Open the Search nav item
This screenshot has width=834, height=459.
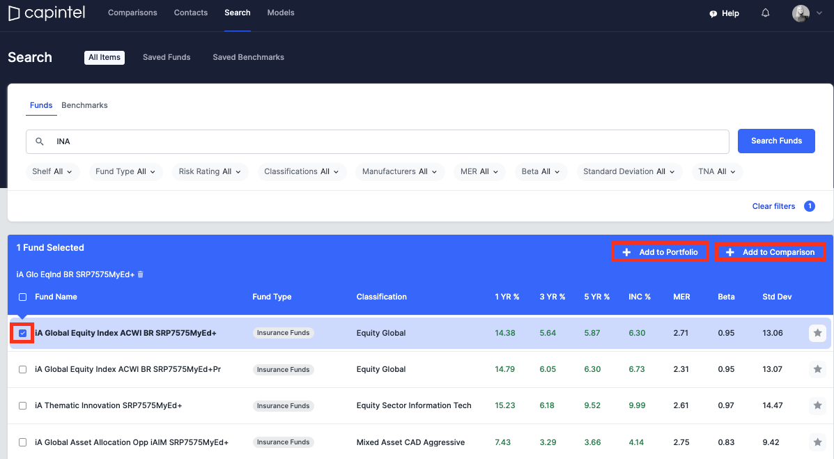coord(237,13)
